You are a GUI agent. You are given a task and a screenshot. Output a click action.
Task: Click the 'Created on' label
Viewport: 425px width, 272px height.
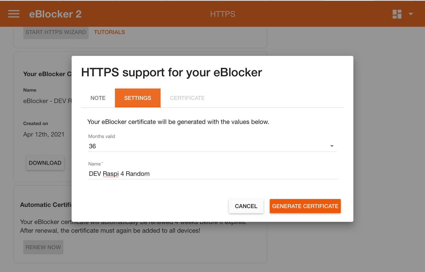coord(36,123)
